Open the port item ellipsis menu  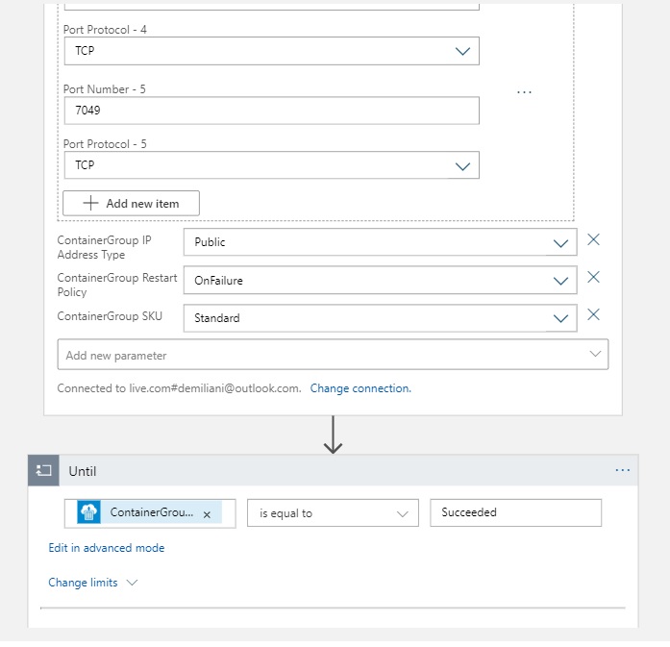(x=524, y=92)
